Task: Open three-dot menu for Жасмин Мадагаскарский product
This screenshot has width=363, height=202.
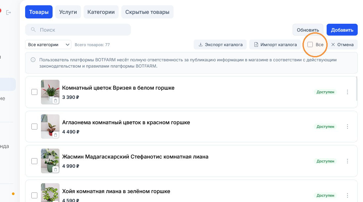Action: pos(347,161)
